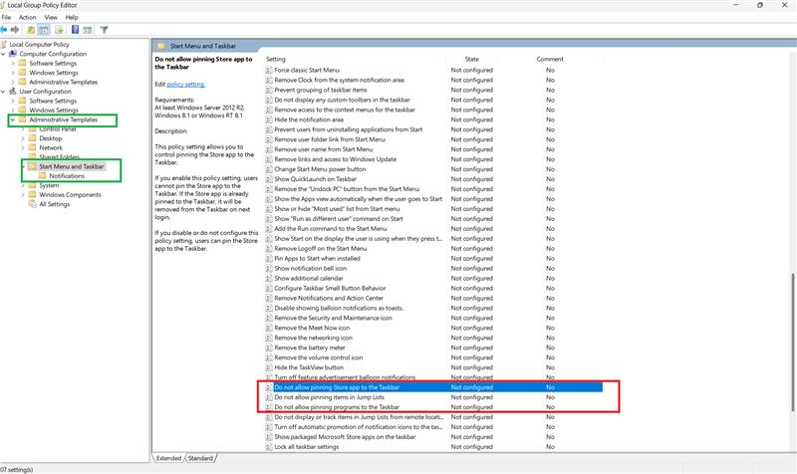Click the Export List toolbar icon
The image size is (797, 474).
tap(59, 30)
